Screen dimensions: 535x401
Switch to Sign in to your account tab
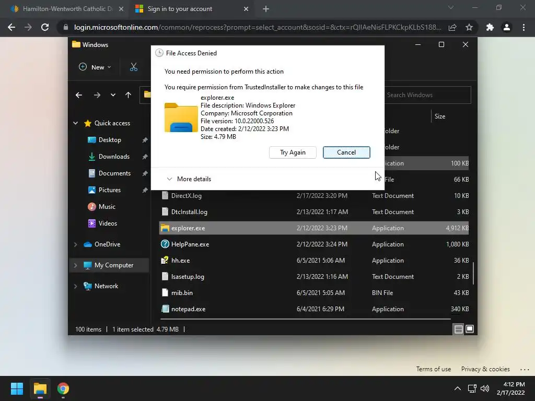coord(191,9)
